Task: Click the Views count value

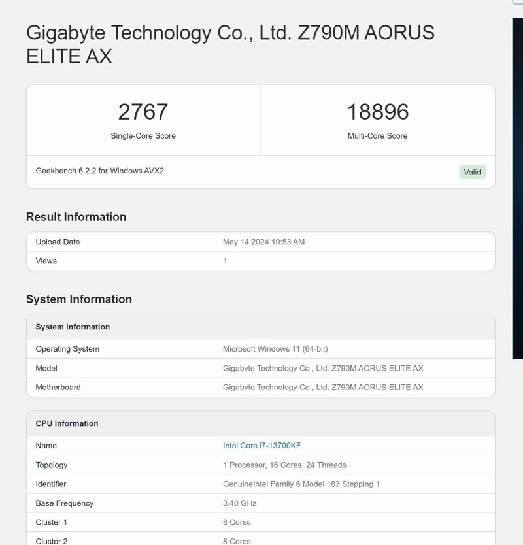Action: click(224, 261)
